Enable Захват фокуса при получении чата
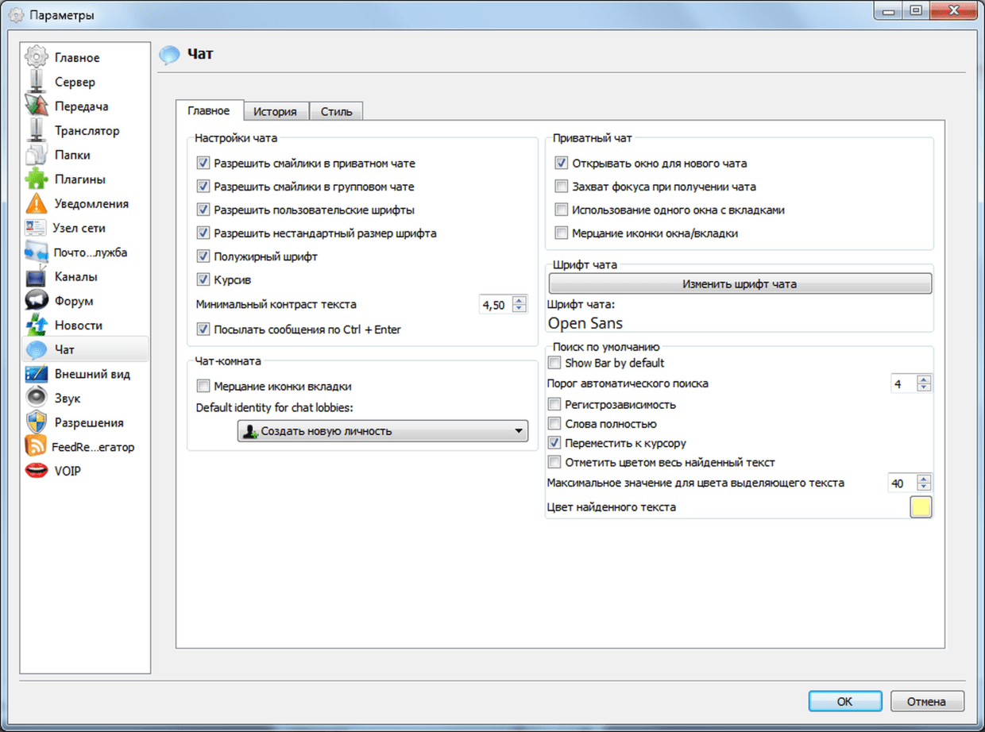Screen dimensions: 985x732 [x=562, y=187]
